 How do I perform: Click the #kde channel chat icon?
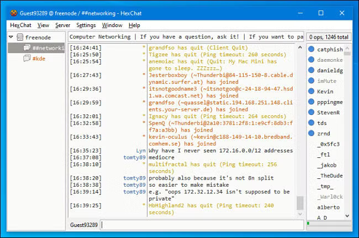pyautogui.click(x=27, y=58)
